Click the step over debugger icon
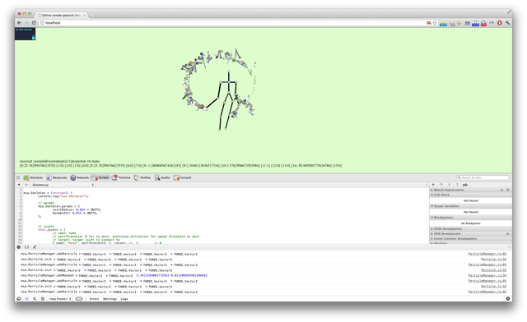This screenshot has width=527, height=322. click(x=441, y=185)
